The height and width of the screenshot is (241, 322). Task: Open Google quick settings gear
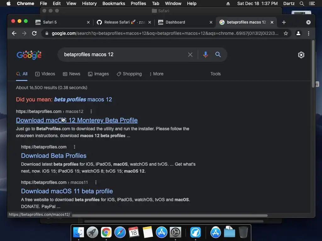[301, 55]
